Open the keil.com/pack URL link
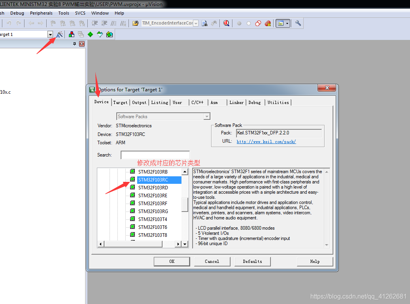This screenshot has height=304, width=410. coord(266,142)
